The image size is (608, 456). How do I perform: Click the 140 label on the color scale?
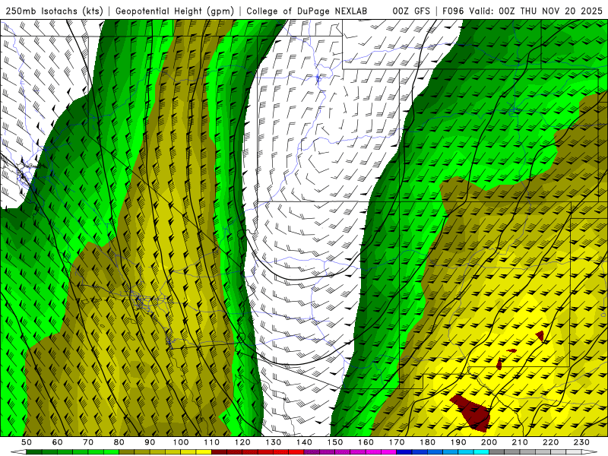pos(304,442)
